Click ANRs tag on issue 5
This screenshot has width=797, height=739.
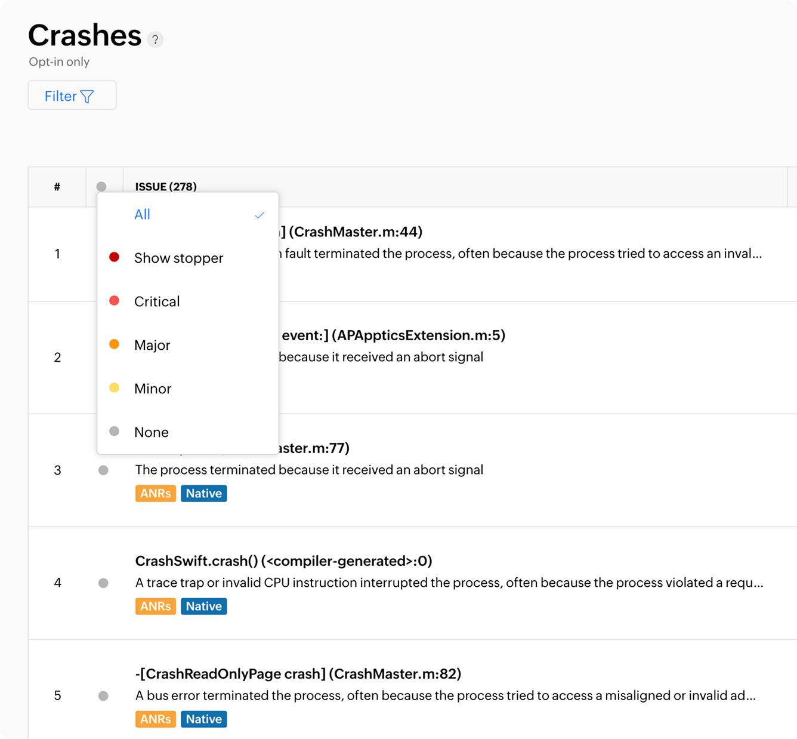(x=156, y=719)
